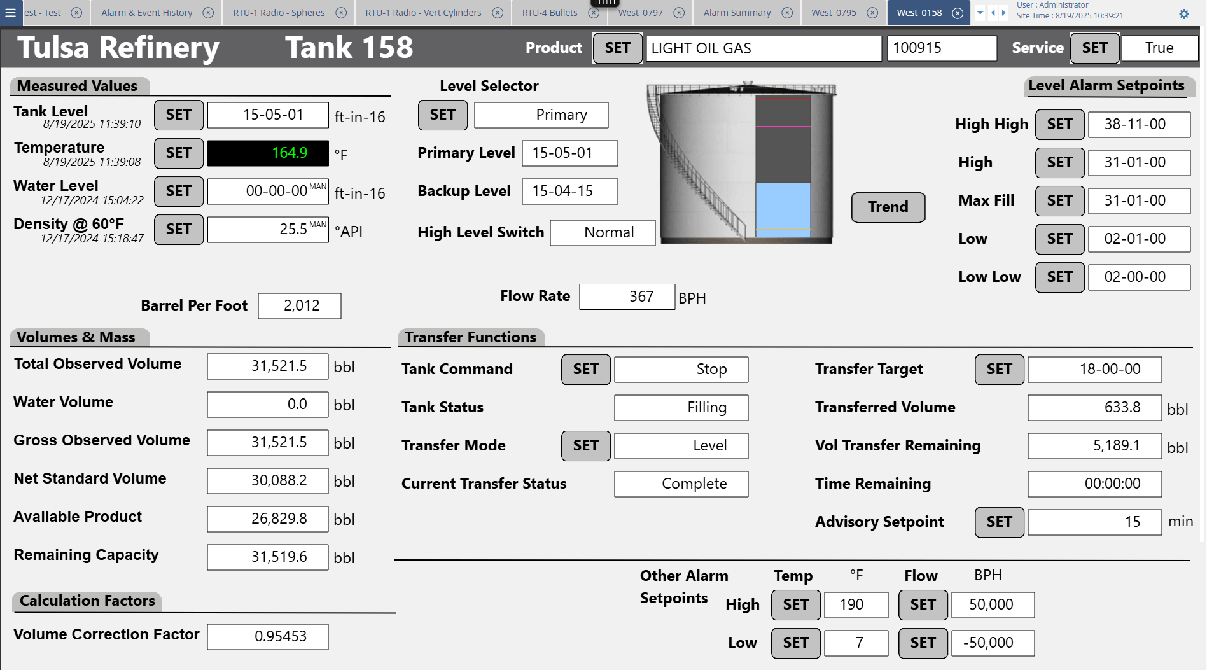Switch to West_0795 tab
Viewport: 1207px width, 670px height.
coord(834,13)
